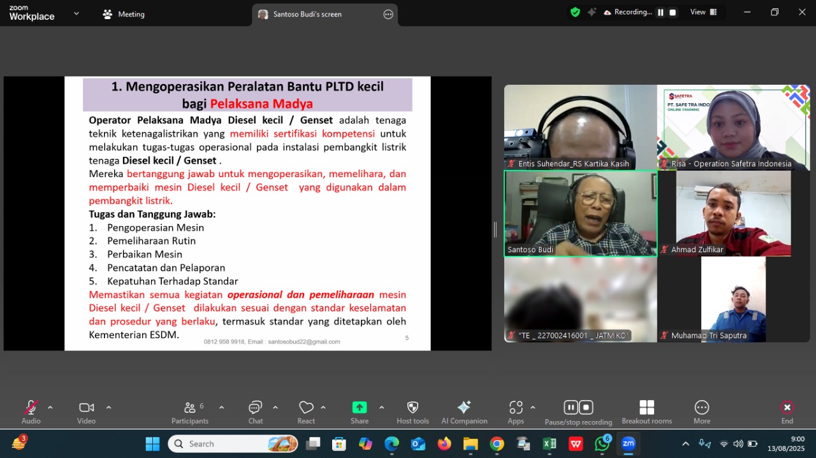The height and width of the screenshot is (458, 816).
Task: Open the Participants panel
Action: tap(189, 408)
